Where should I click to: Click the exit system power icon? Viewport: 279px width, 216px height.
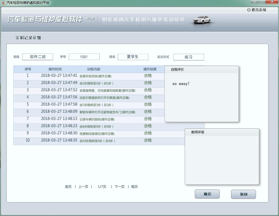tap(249, 10)
